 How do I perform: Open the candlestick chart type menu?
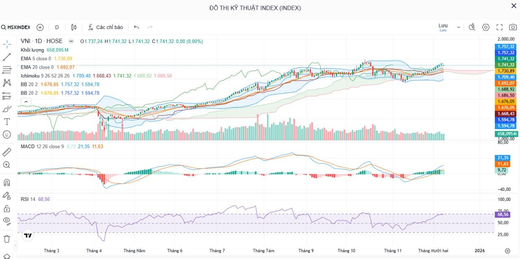click(74, 27)
